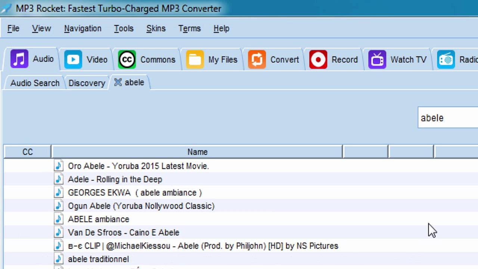Open the Audio section music note icon
This screenshot has width=478, height=269.
pyautogui.click(x=19, y=59)
